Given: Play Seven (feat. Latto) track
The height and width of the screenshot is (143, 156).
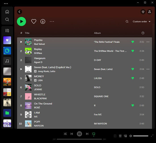Looking at the screenshot, I should [21, 69].
